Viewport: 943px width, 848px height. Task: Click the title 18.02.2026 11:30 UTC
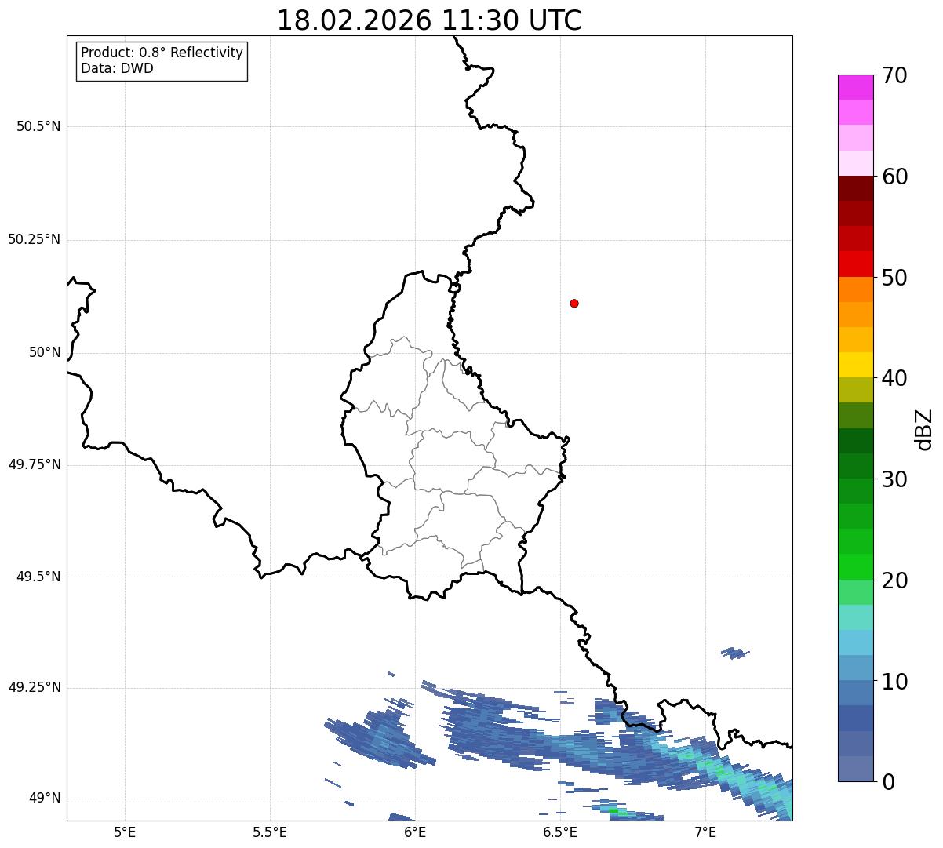pos(429,20)
